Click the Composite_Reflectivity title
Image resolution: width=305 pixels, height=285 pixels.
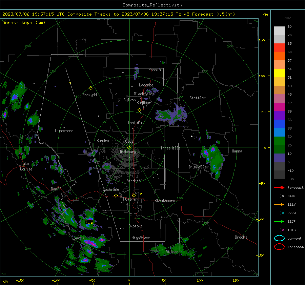click(152, 5)
